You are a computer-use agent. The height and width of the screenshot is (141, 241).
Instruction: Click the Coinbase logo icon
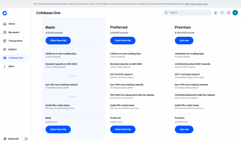tap(4, 13)
